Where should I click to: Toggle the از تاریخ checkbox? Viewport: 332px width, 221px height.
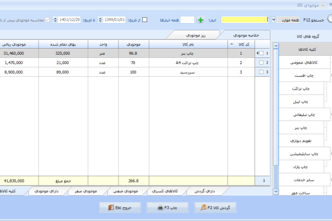[145, 20]
